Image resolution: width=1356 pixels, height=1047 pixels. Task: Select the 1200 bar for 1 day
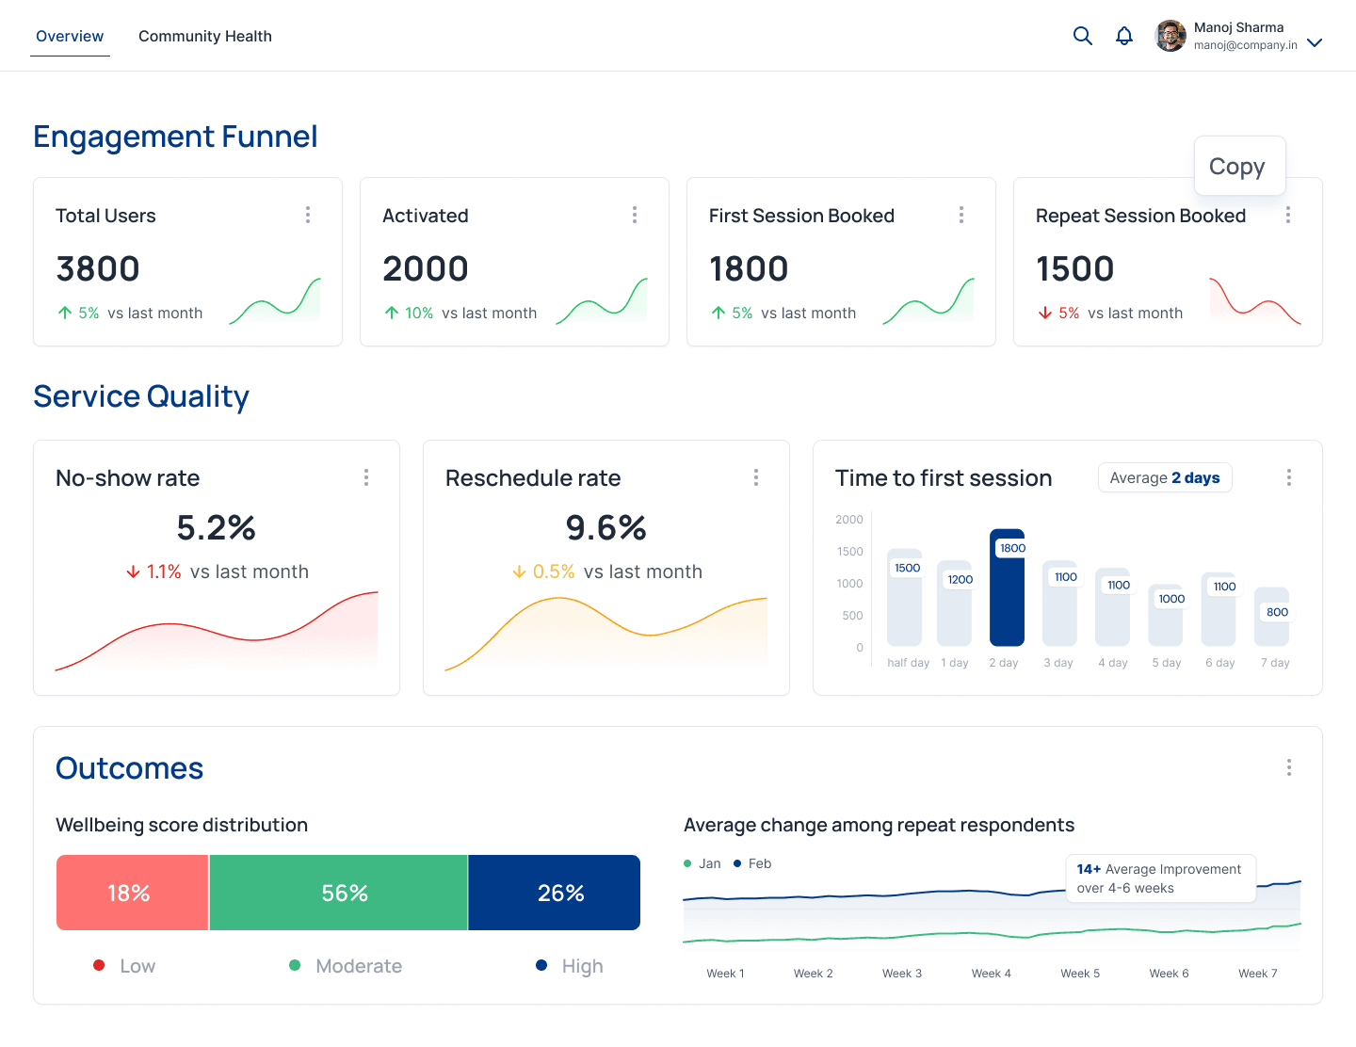pos(955,603)
